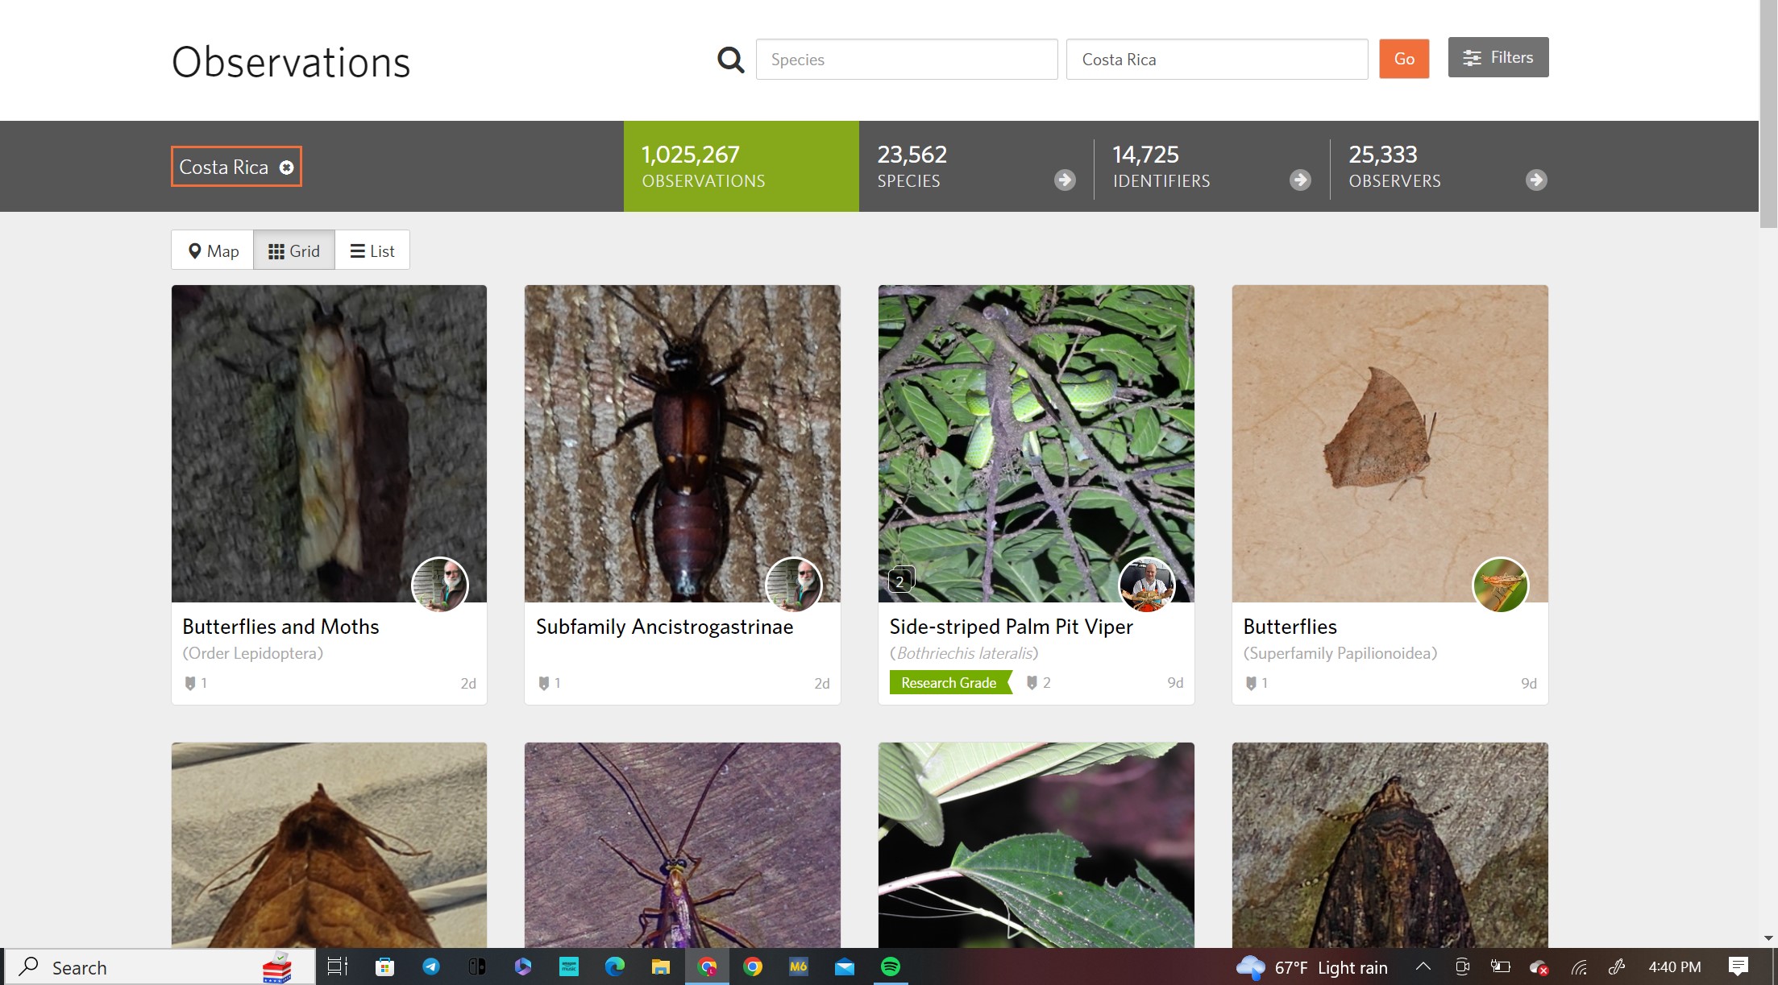
Task: Click observer avatar on Palm Pit Viper card
Action: 1147,585
